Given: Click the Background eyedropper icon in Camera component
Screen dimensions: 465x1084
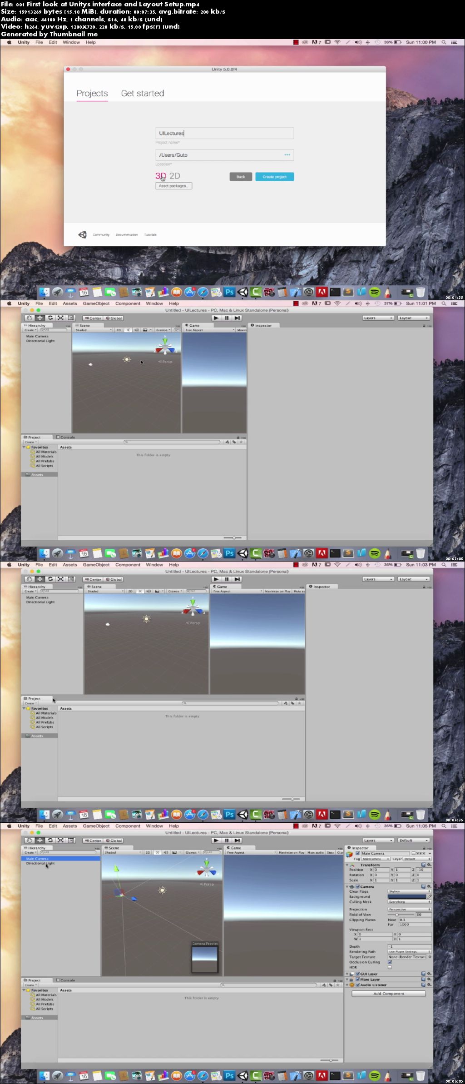Looking at the screenshot, I should 429,896.
